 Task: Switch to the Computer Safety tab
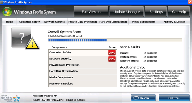[x=29, y=22]
